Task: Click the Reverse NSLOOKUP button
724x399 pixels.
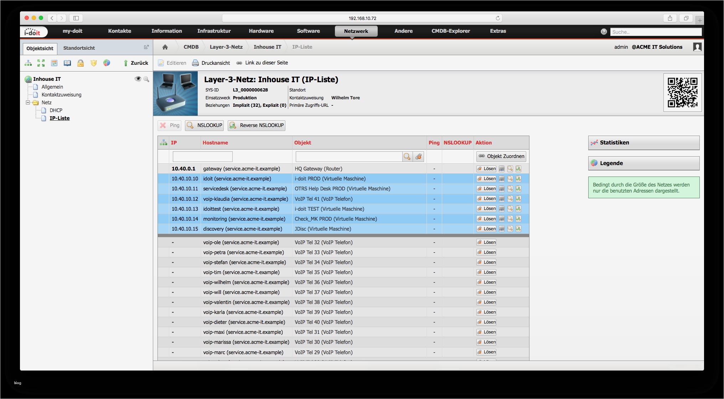Action: point(257,125)
